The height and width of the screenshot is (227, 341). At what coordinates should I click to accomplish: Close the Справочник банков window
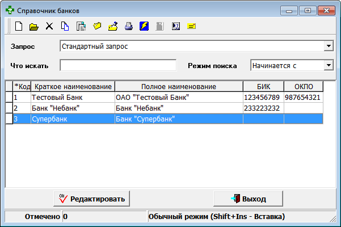pos(326,10)
